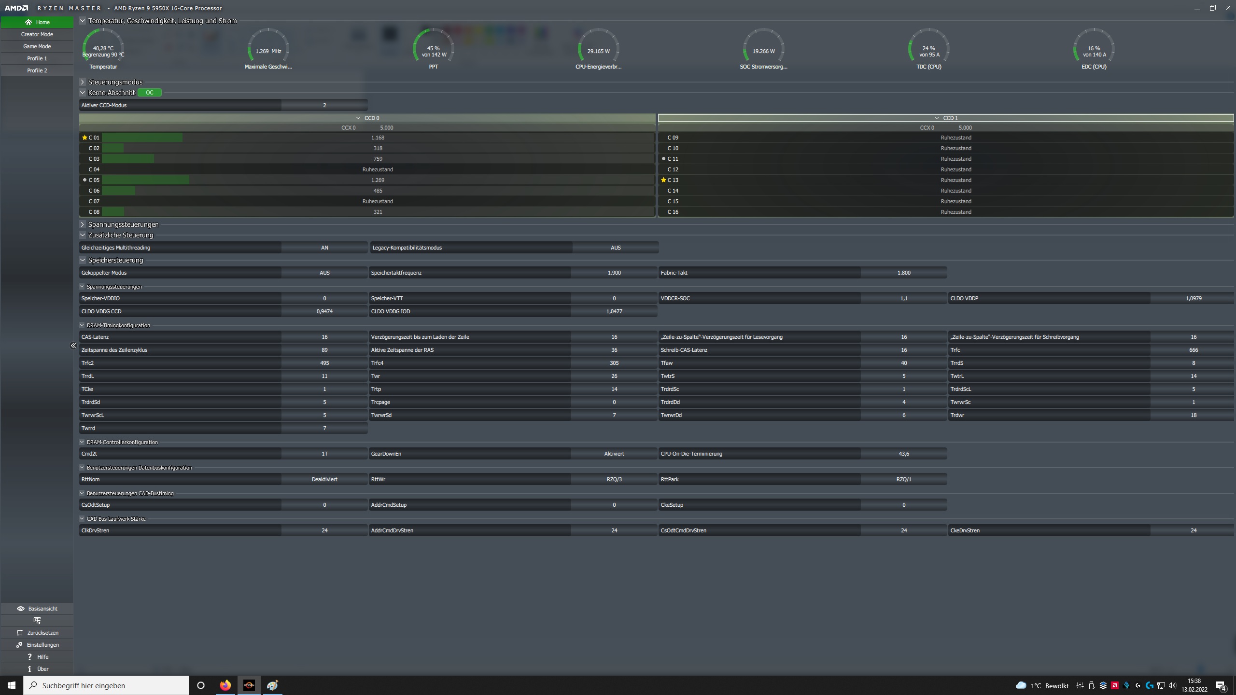
Task: Expand the Spannungssteuerungen section below cores
Action: click(x=83, y=224)
